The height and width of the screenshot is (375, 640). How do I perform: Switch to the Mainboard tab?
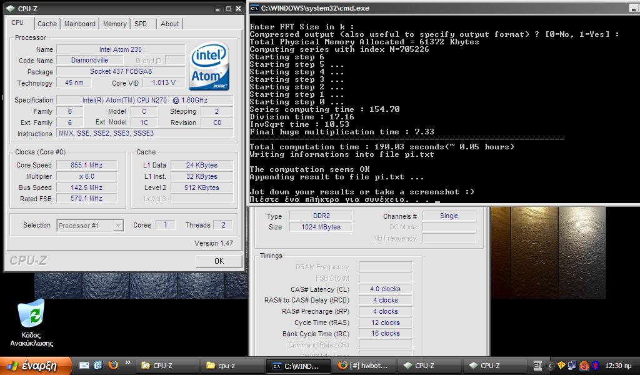click(x=79, y=24)
